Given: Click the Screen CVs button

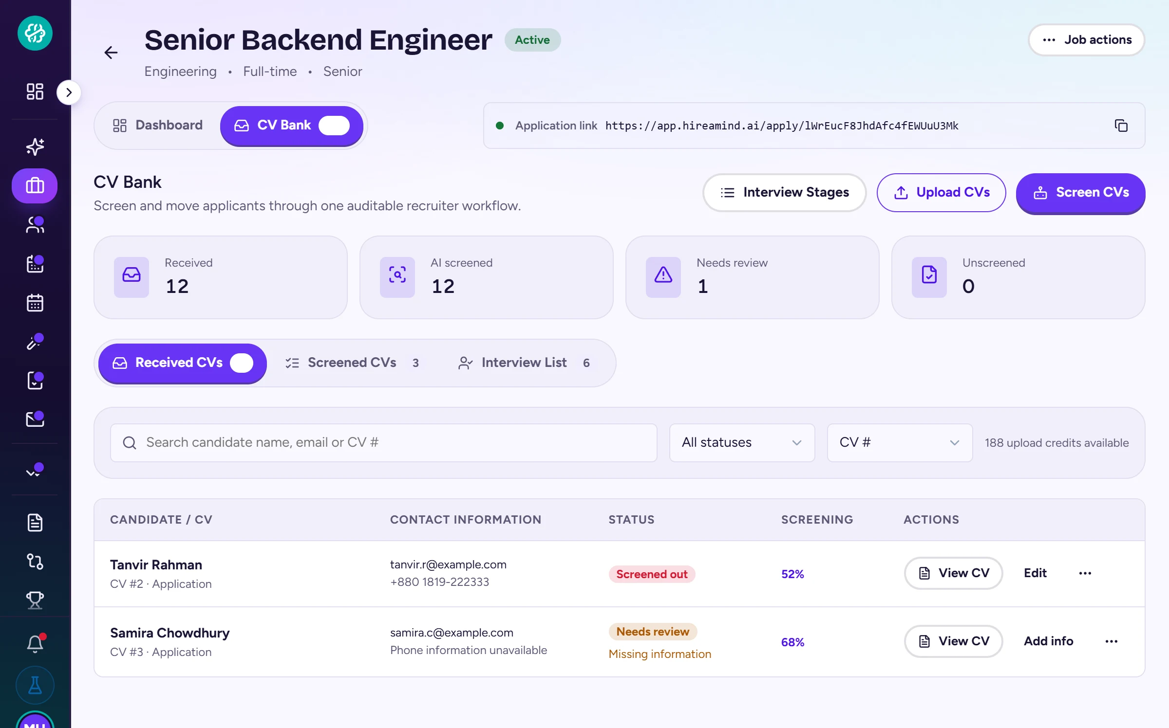Looking at the screenshot, I should point(1081,193).
